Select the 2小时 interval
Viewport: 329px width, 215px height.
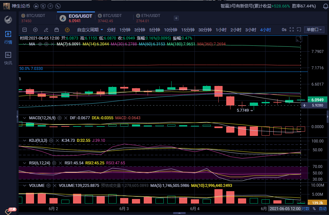[236, 30]
